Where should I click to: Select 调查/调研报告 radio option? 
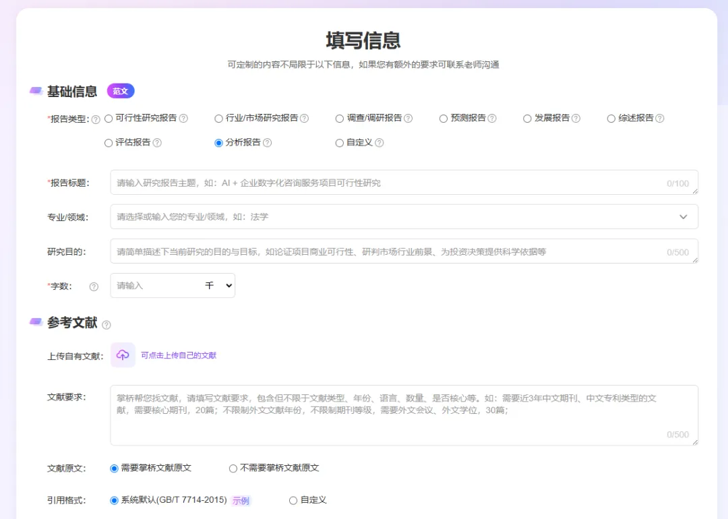pyautogui.click(x=339, y=119)
